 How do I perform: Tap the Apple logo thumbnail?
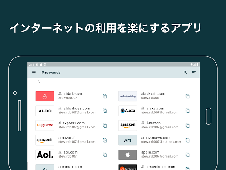click(x=128, y=155)
